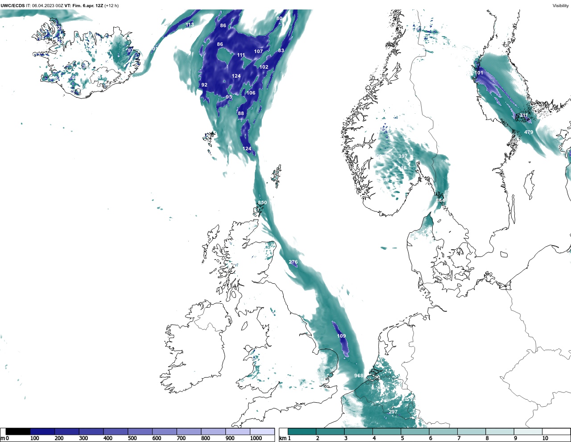Choose the 400–500 m legend color segment
Viewport: 571px width, 442px height.
(116, 431)
